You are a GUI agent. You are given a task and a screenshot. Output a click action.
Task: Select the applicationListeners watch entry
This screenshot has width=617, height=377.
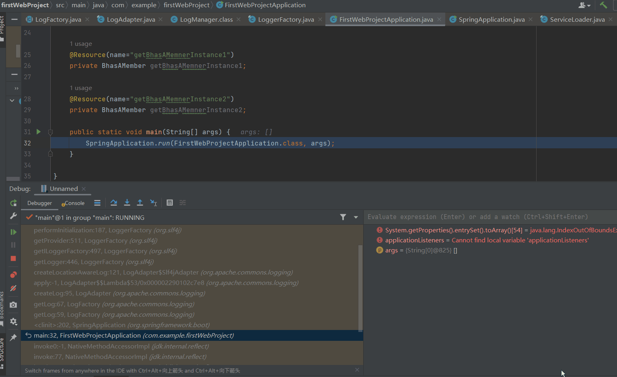[490, 240]
